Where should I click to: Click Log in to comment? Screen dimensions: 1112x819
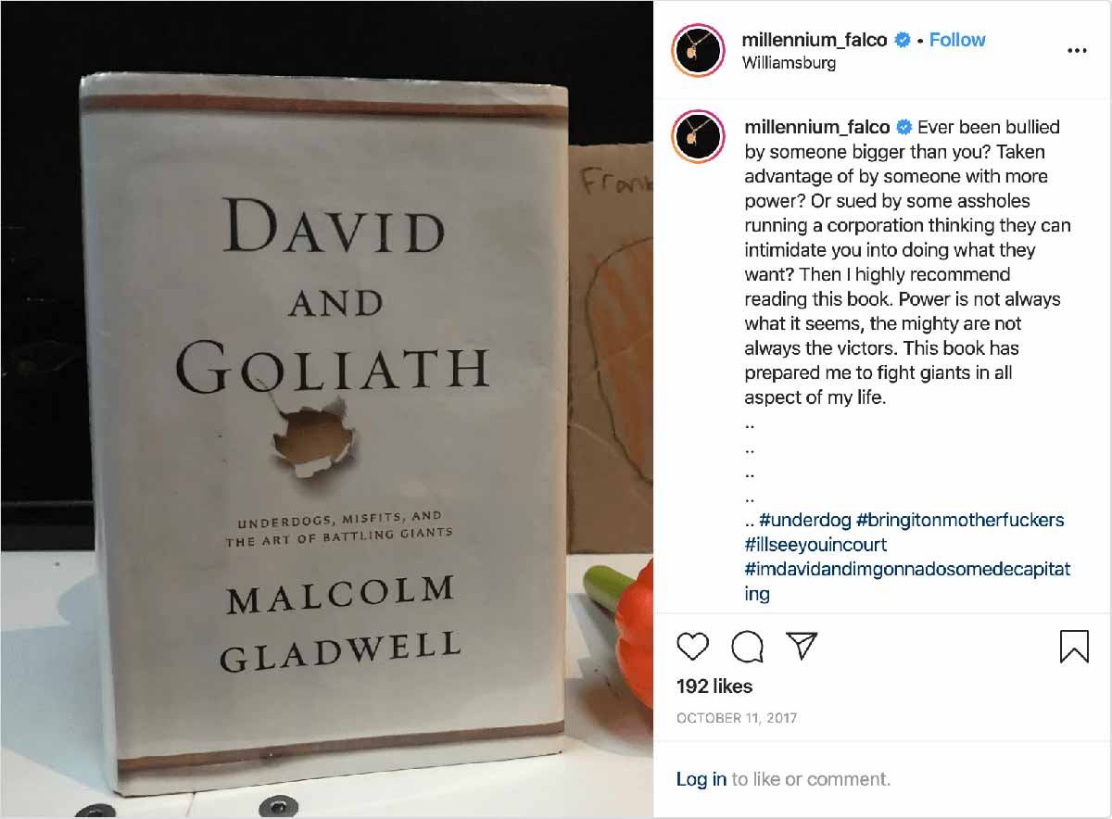(x=701, y=779)
